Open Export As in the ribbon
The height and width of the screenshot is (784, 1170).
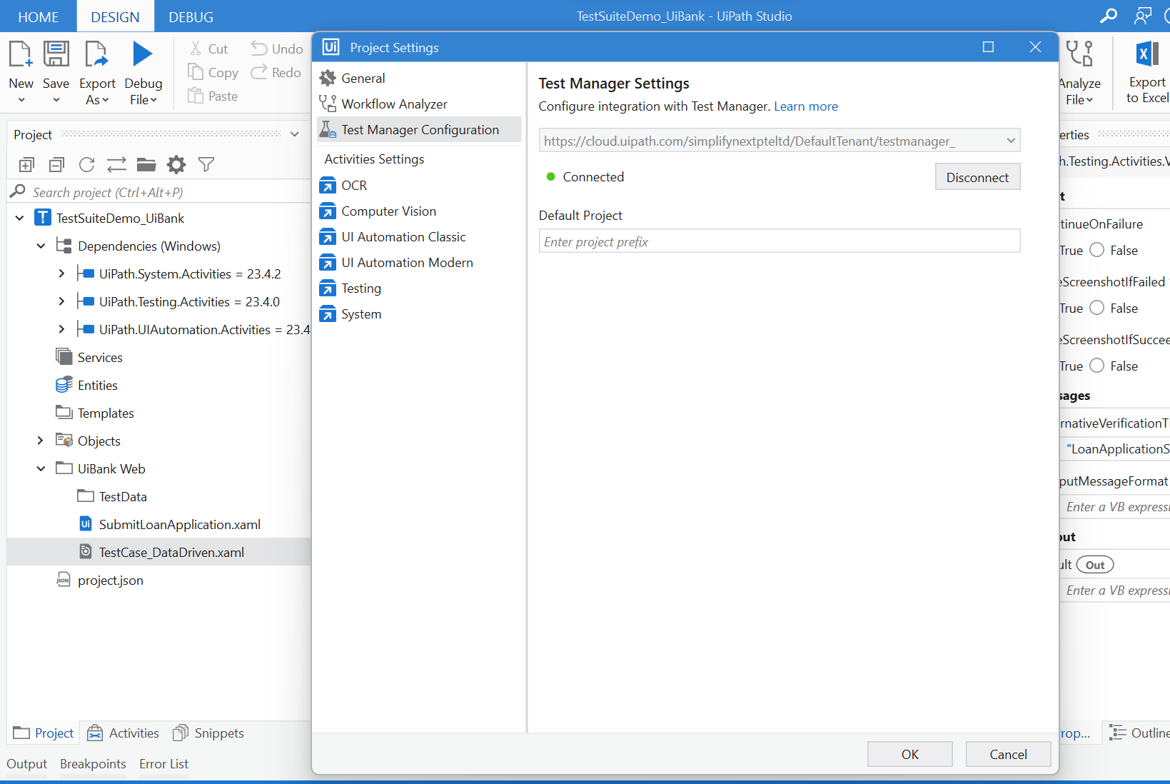point(97,73)
